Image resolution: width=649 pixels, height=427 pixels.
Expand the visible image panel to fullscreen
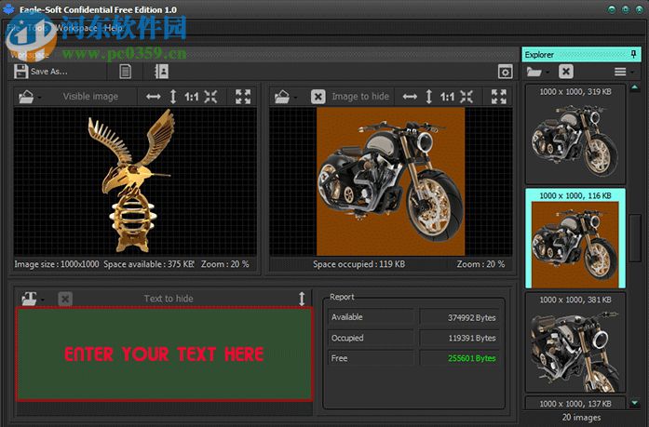[x=243, y=97]
